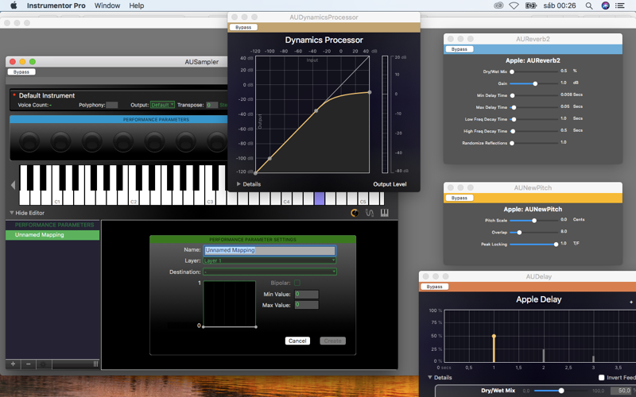The height and width of the screenshot is (397, 636).
Task: Click the Cancel button in parameter settings
Action: coord(297,341)
